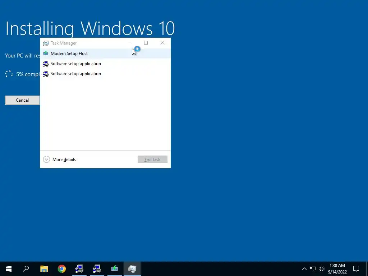368x276 pixels.
Task: Select the Modern Setup Host process
Action: click(105, 54)
